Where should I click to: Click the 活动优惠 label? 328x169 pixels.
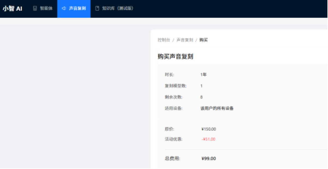pyautogui.click(x=174, y=139)
